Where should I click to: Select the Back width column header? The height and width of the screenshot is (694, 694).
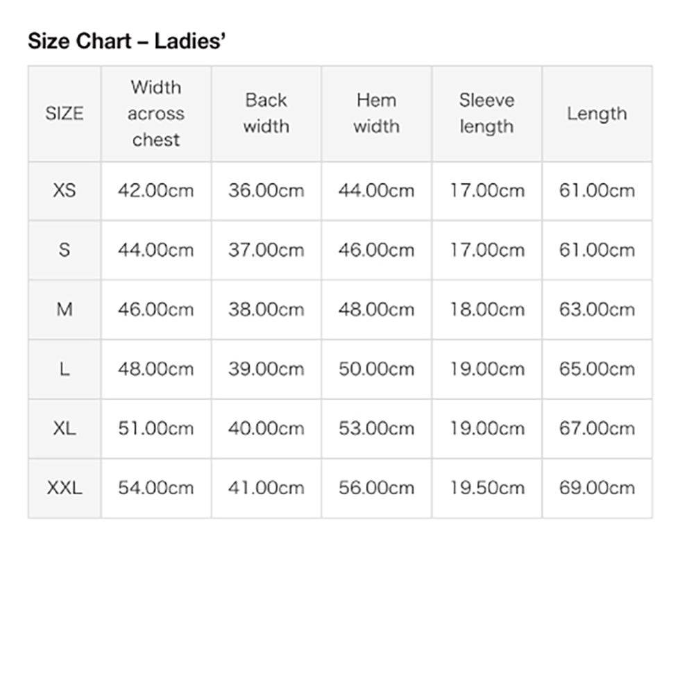pos(266,114)
